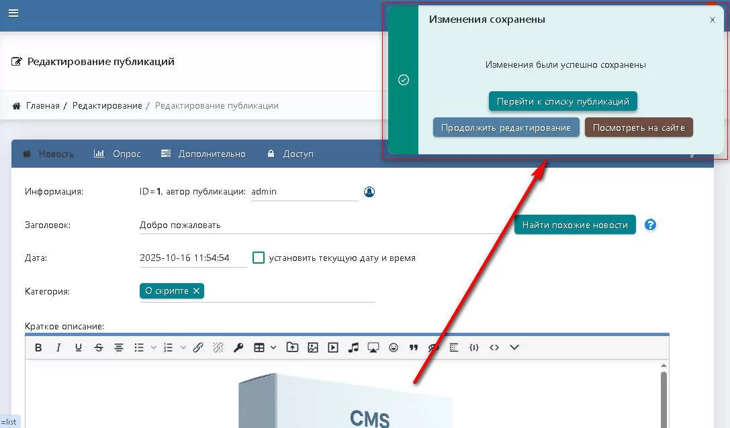The image size is (730, 428).
Task: Click the author profile icon next to admin
Action: tap(369, 192)
